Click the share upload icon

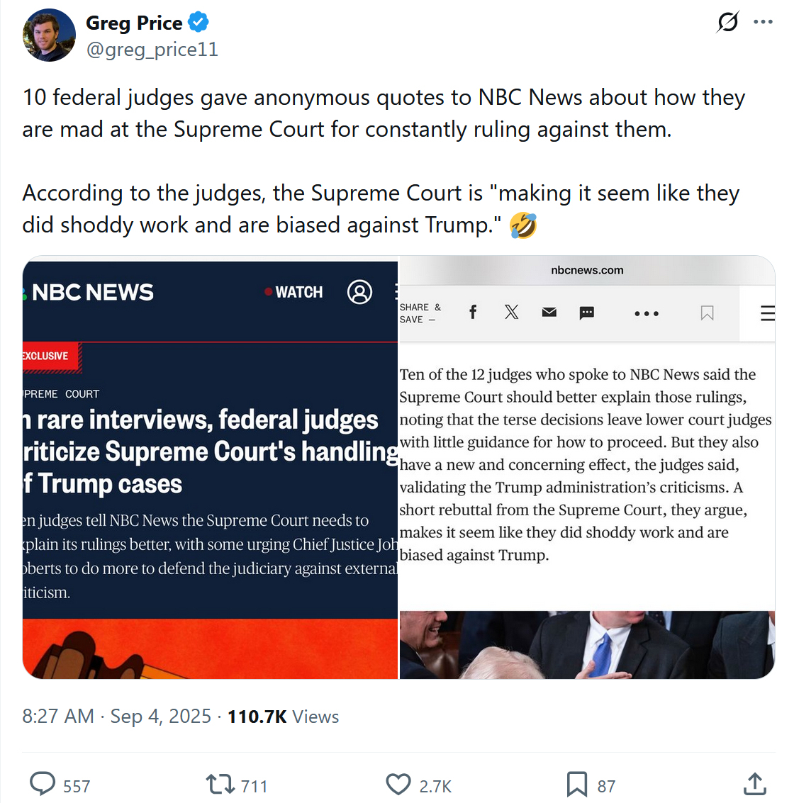(x=754, y=785)
